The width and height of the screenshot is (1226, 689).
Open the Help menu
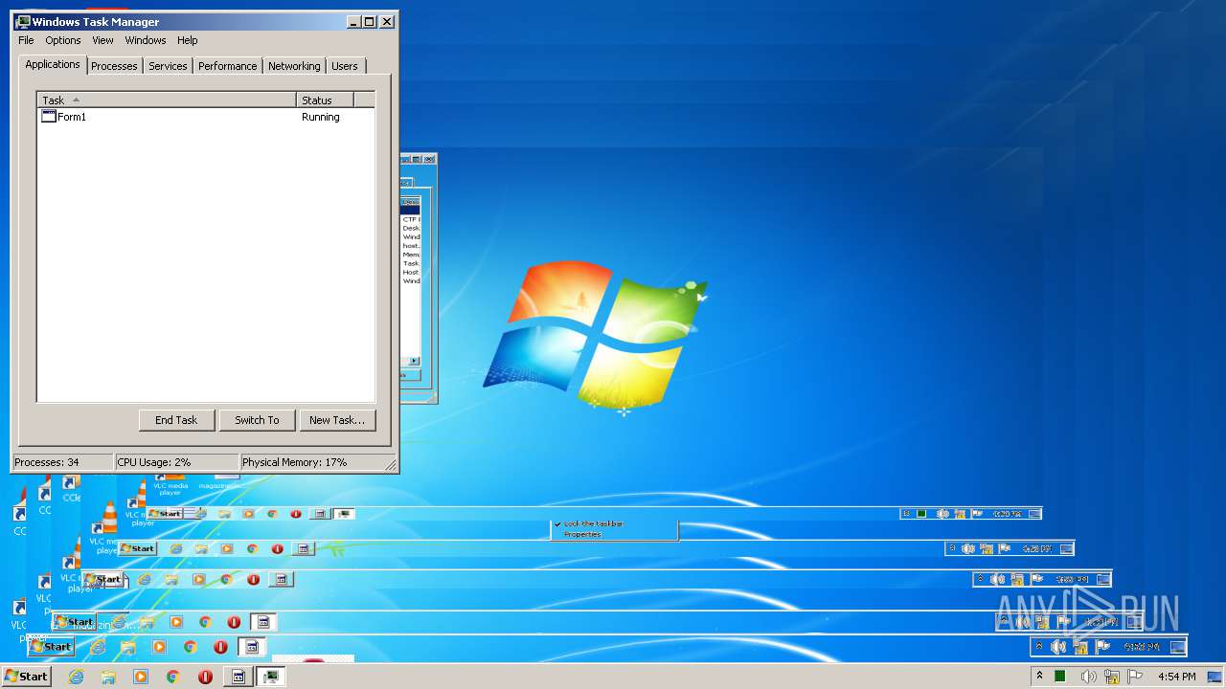pos(188,40)
